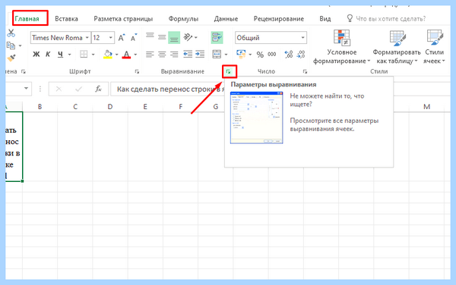Open the font name combo box
Viewport: 456px width, 285px height.
pos(61,38)
